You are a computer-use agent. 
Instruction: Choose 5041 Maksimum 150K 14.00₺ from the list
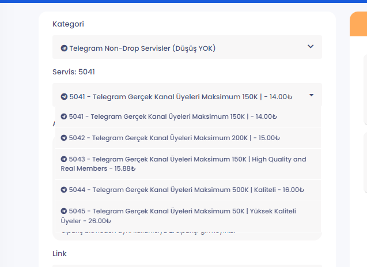coord(173,116)
